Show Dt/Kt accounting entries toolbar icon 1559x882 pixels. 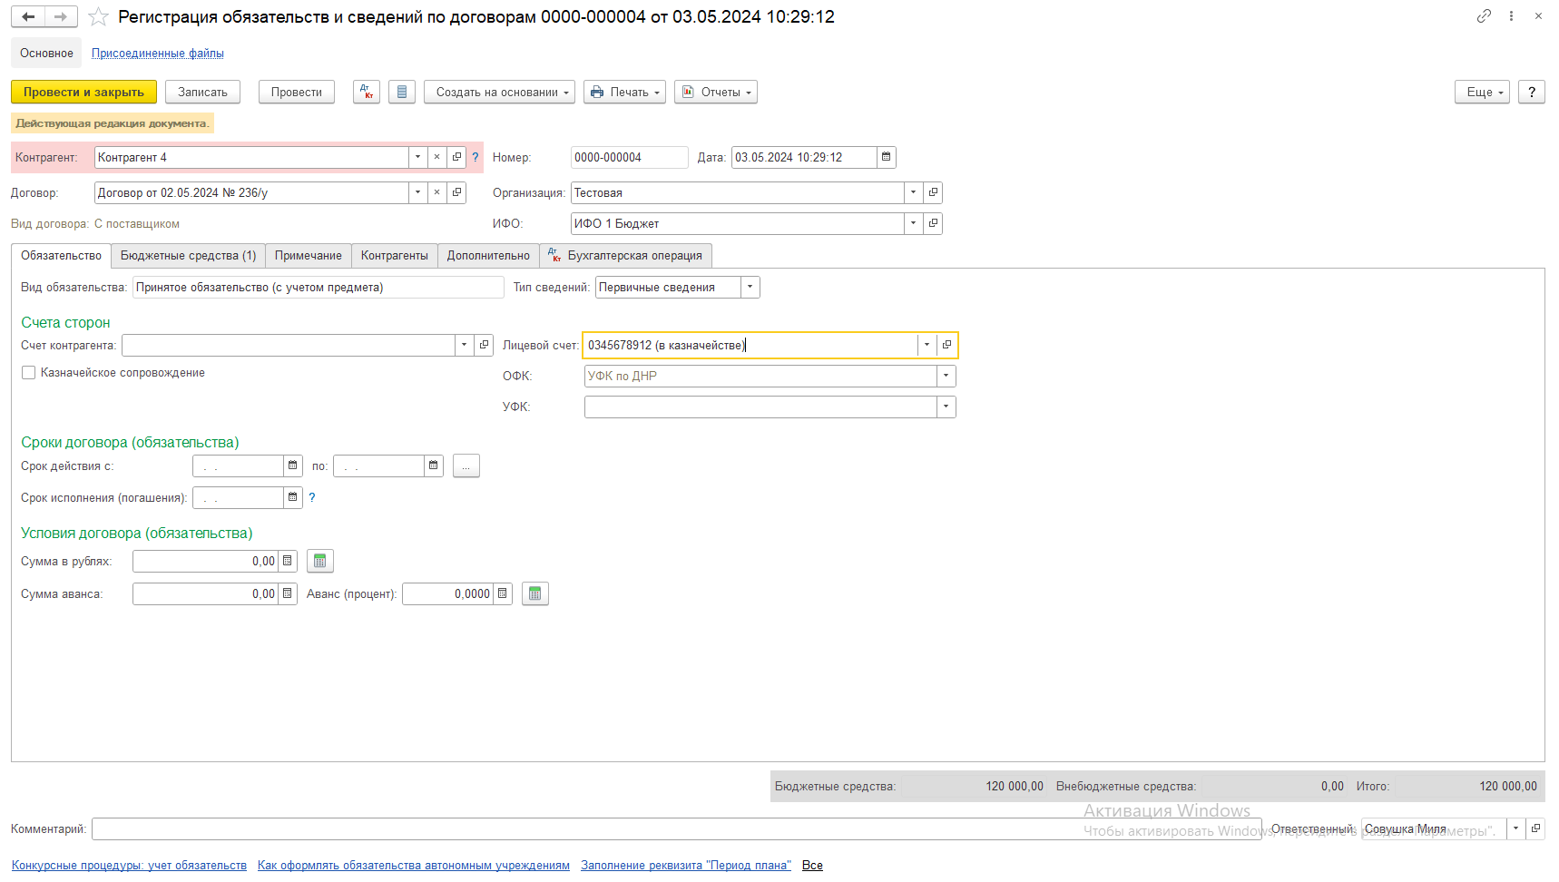(x=367, y=92)
